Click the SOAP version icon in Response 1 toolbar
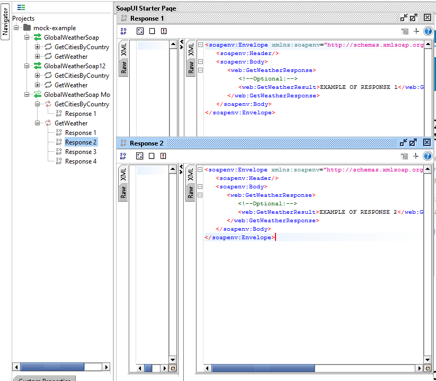 click(123, 31)
